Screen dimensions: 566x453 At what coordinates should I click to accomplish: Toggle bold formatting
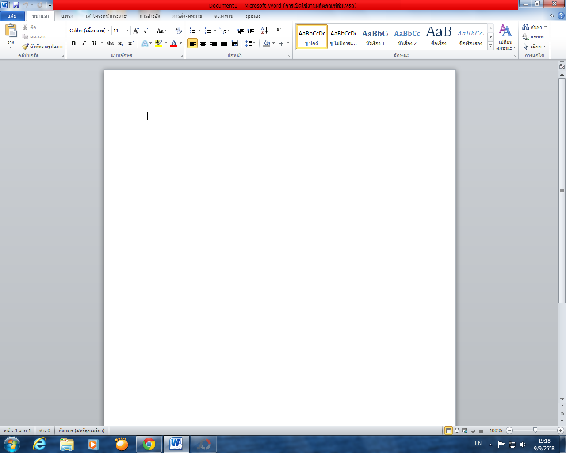(x=73, y=43)
